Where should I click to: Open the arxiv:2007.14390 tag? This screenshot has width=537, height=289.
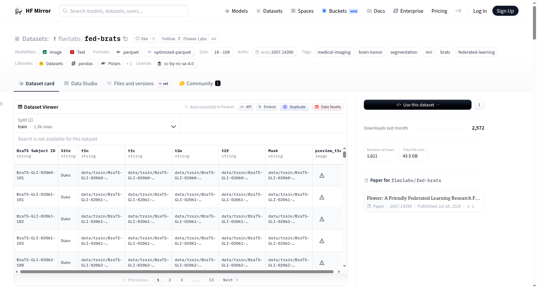(274, 52)
